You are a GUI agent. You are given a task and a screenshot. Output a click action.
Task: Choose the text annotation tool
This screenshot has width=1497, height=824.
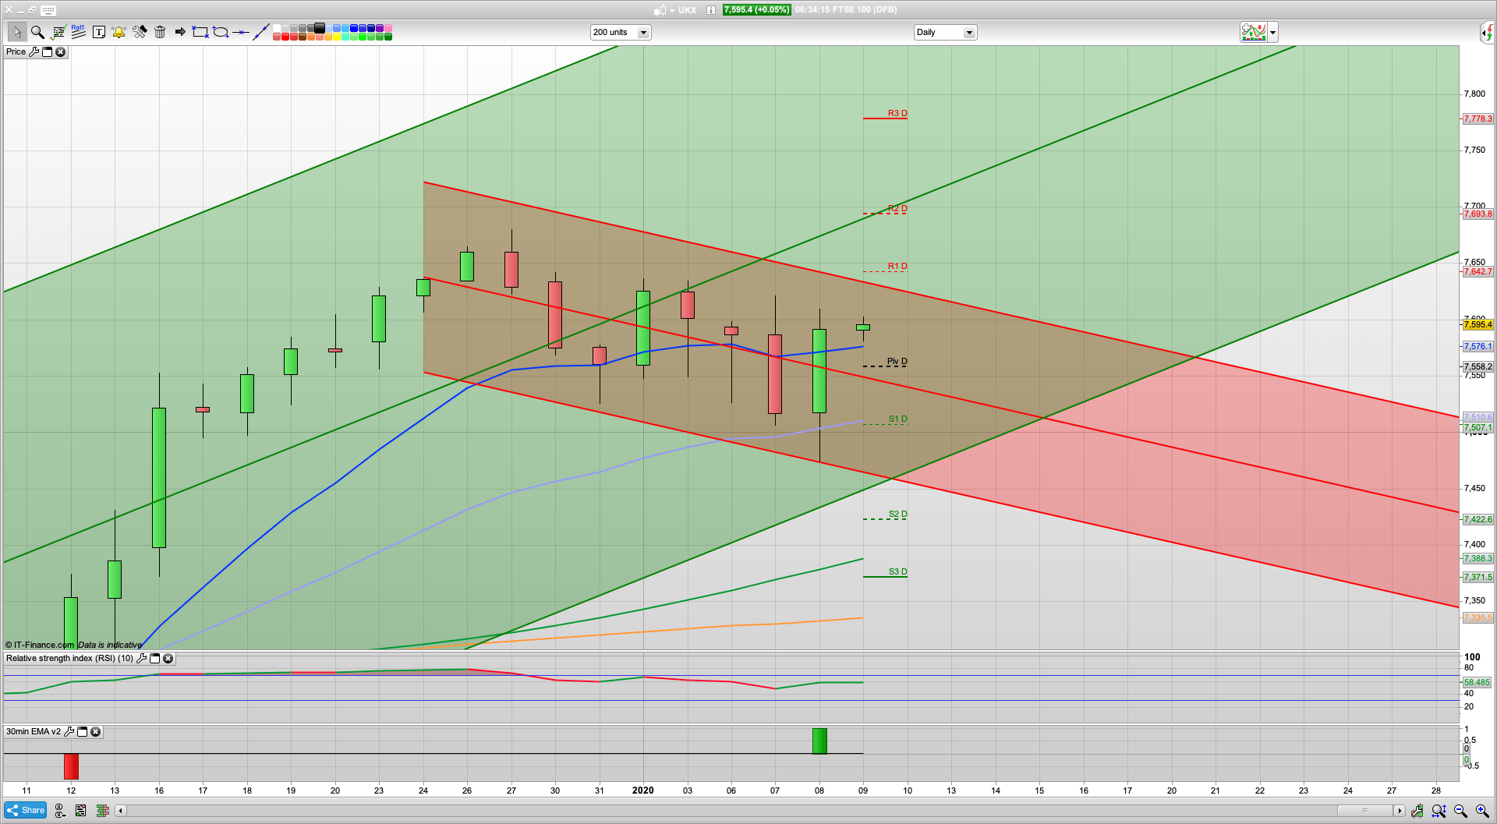[x=99, y=32]
